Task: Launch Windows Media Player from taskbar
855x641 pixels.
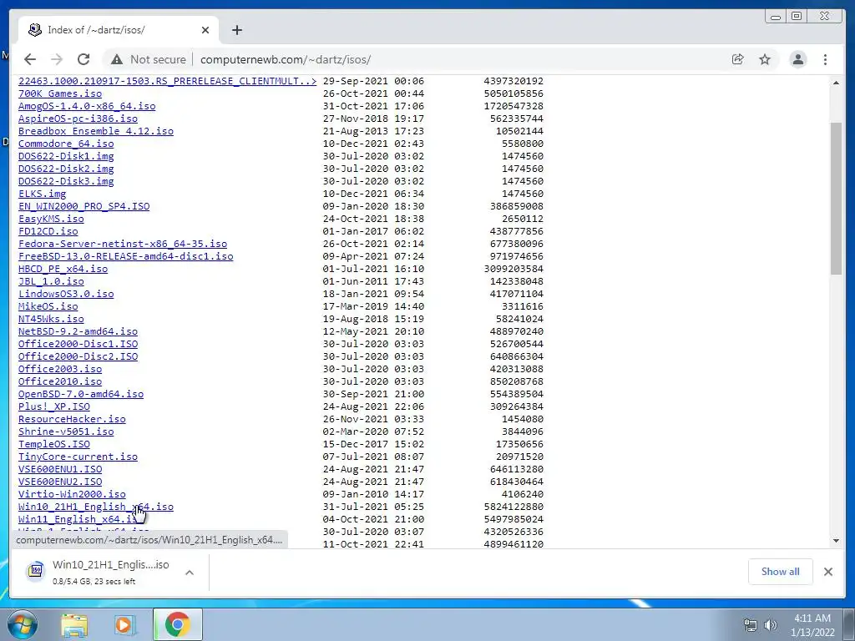Action: tap(125, 624)
